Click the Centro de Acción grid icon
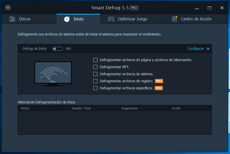The height and width of the screenshot is (154, 230). [174, 19]
